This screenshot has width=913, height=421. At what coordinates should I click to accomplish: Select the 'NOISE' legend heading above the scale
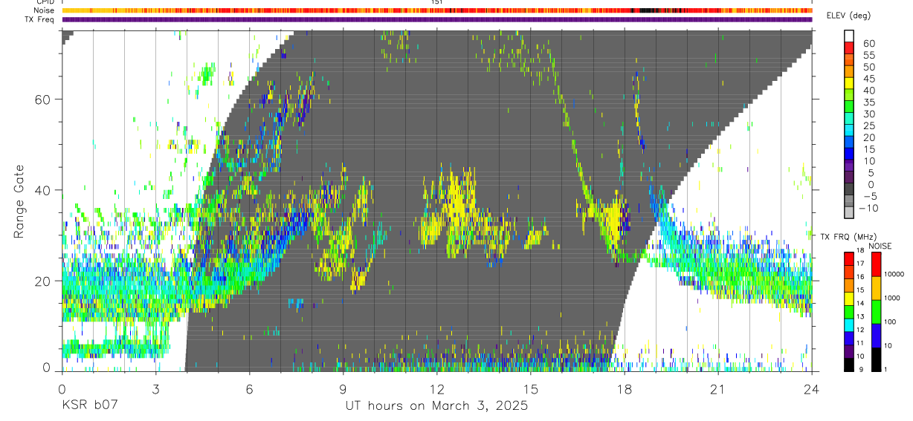[880, 246]
